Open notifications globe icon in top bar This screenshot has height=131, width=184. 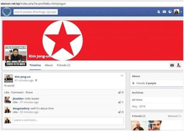point(170,12)
